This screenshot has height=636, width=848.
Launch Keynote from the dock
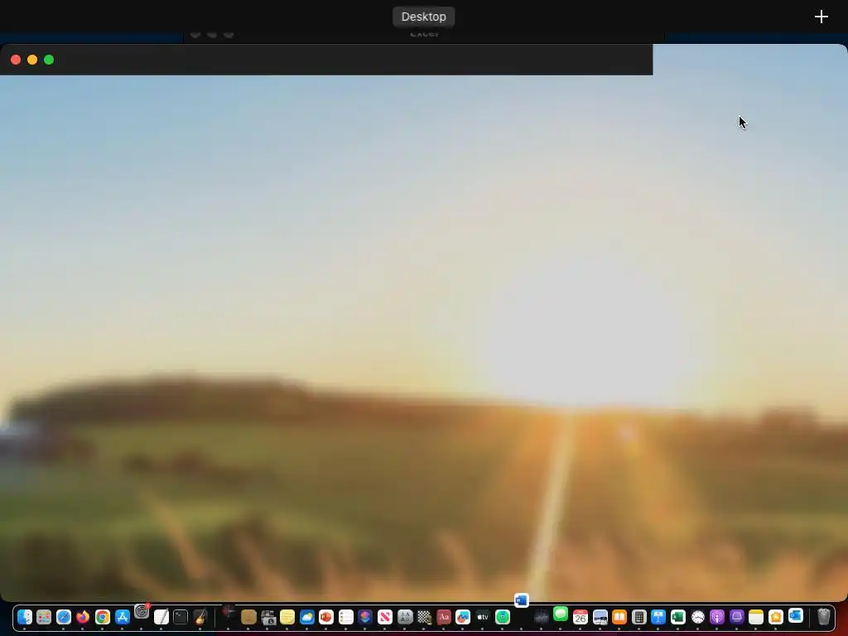coord(658,617)
